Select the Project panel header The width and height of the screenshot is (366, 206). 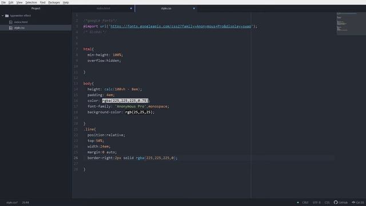click(x=35, y=9)
